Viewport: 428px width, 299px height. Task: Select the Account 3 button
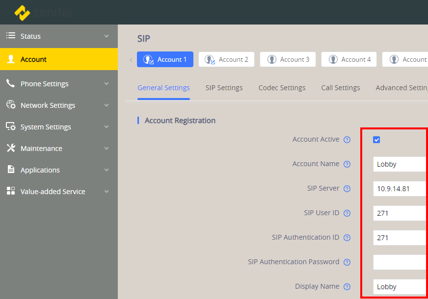tap(288, 59)
